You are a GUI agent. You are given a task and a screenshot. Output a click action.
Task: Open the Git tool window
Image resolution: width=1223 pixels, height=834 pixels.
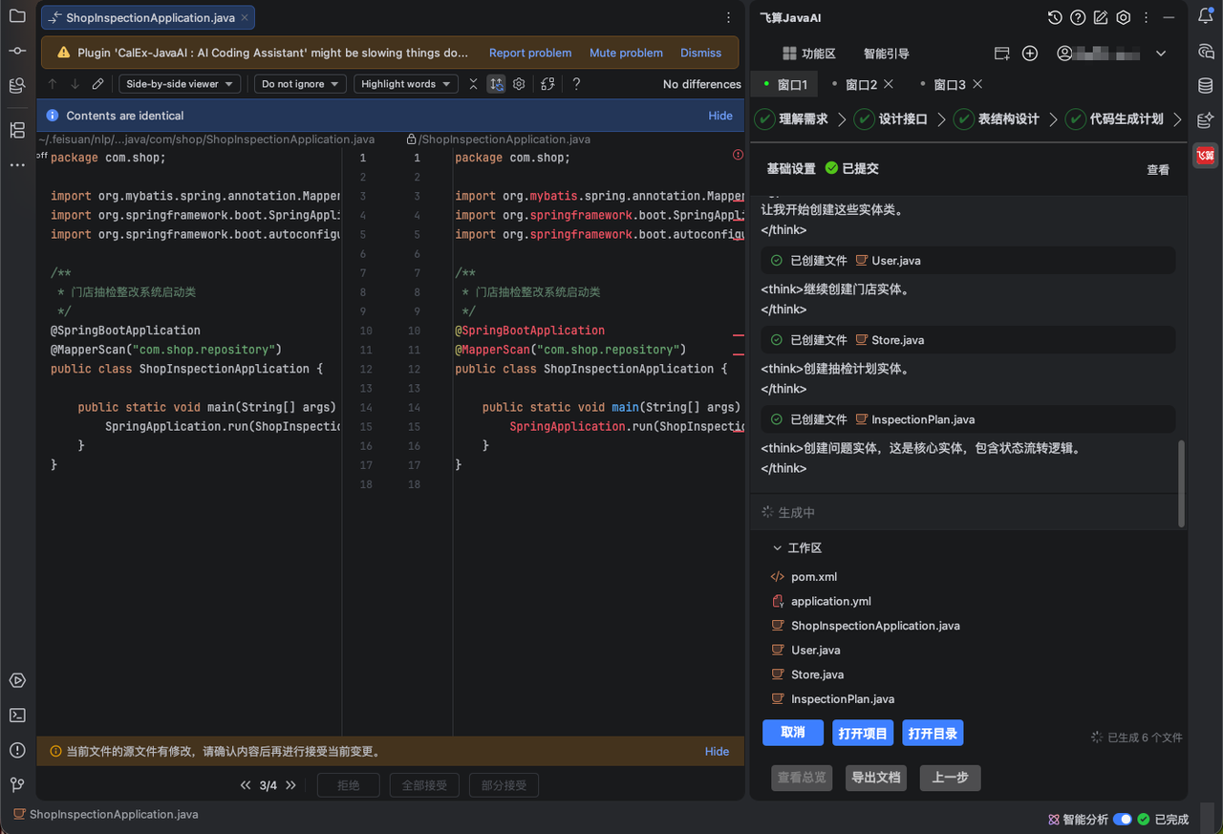pyautogui.click(x=17, y=784)
